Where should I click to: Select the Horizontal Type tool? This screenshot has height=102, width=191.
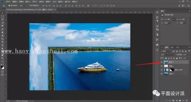(x=2, y=42)
